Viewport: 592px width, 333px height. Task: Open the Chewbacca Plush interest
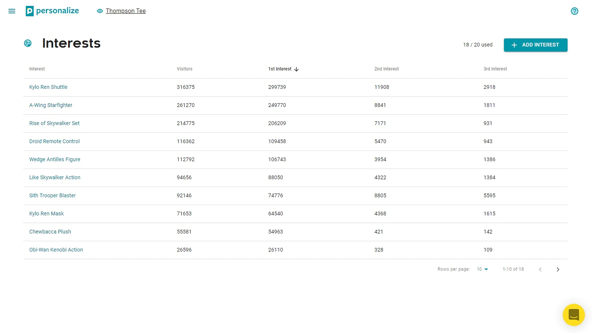point(50,232)
